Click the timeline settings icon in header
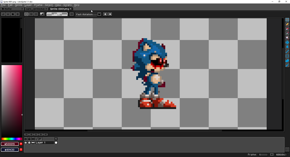Viewport: 290px width, 157px height. (37, 139)
